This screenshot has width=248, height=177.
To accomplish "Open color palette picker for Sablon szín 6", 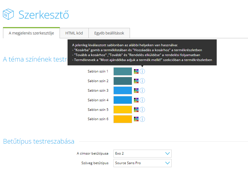I will pos(136,119).
